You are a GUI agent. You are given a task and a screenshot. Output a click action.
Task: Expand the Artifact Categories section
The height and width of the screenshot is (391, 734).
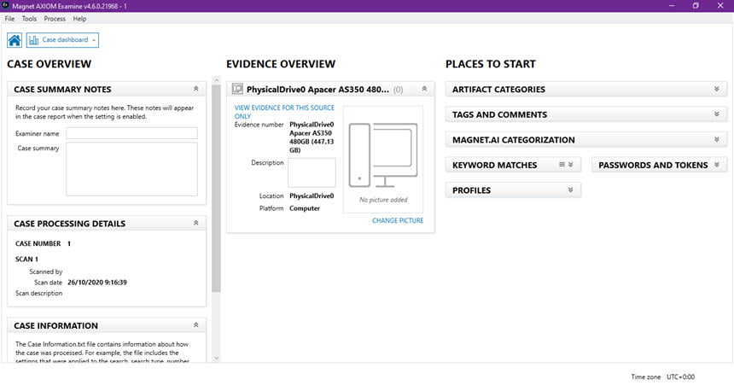click(x=717, y=89)
